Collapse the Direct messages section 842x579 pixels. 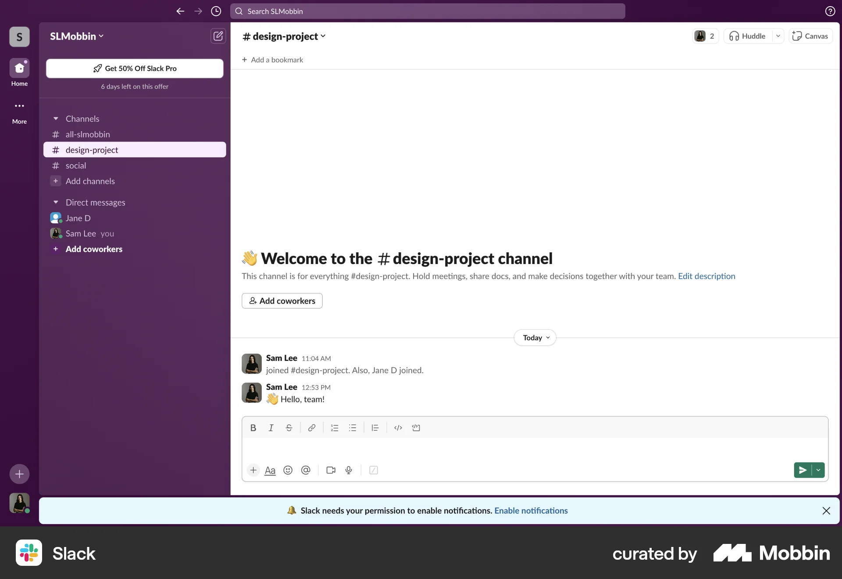point(55,202)
